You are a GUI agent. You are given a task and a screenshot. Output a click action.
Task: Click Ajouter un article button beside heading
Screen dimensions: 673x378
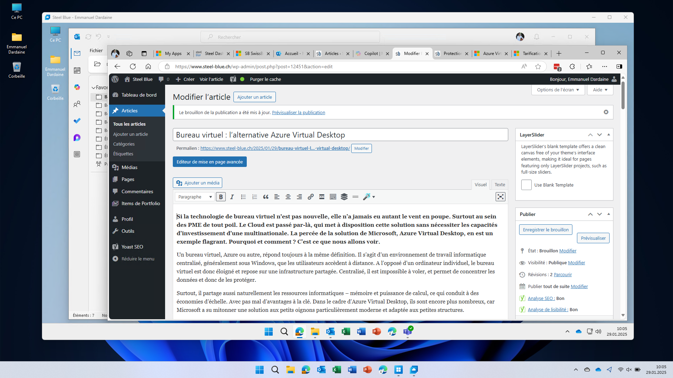(254, 97)
